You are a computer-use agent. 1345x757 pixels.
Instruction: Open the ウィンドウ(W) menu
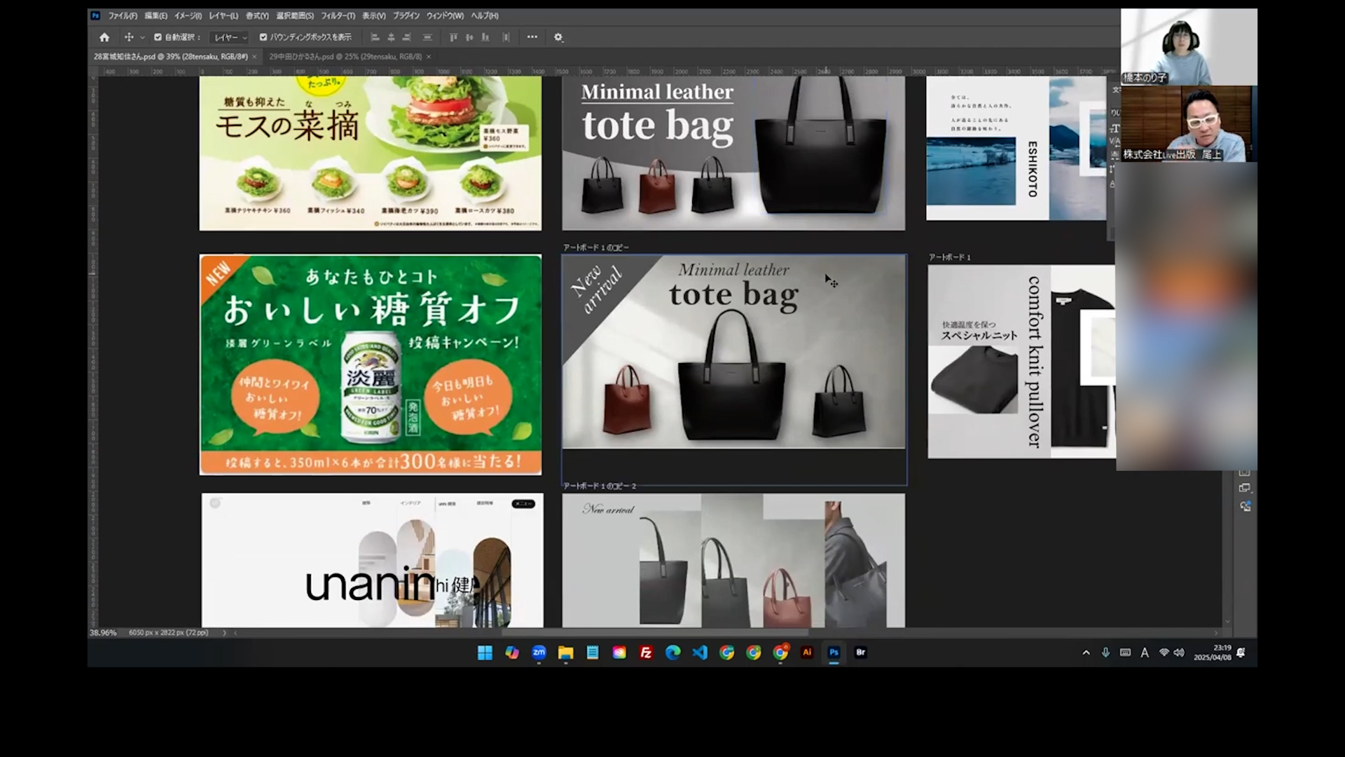(445, 15)
